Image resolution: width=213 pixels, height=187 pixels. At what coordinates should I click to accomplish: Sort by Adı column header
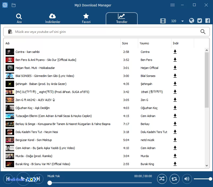[62, 43]
